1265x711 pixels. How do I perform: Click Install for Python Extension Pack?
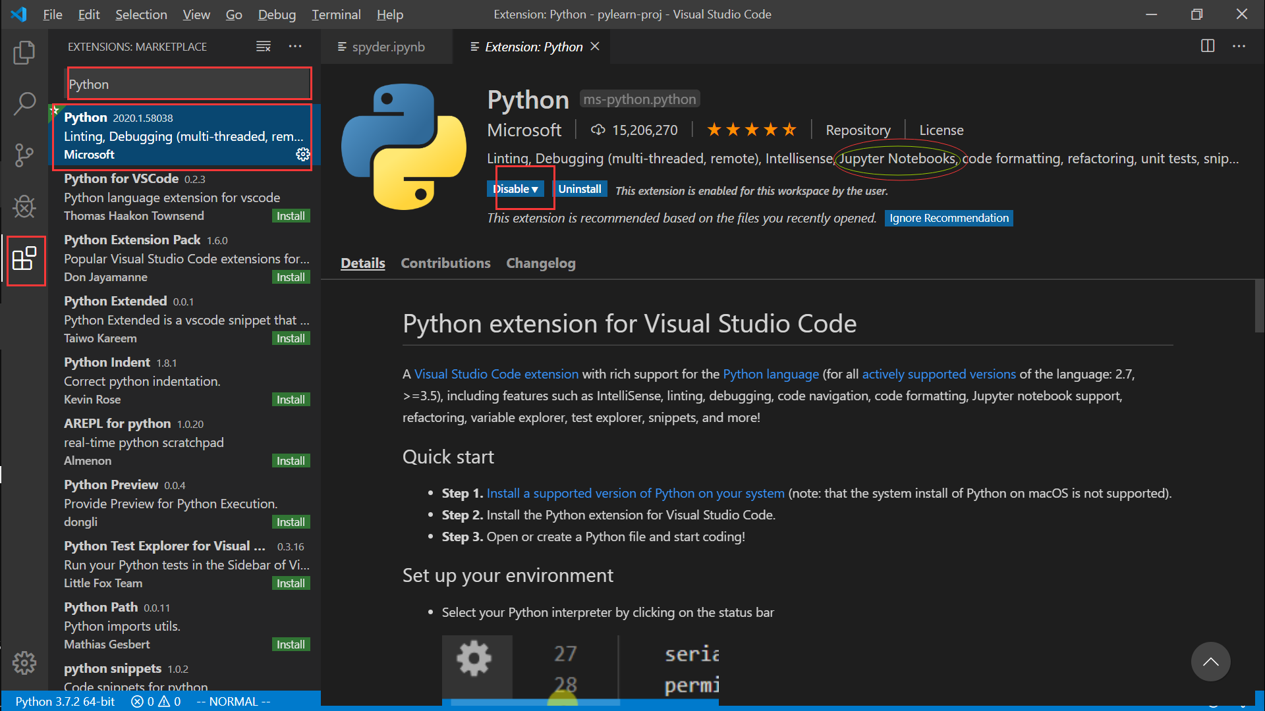[x=291, y=277]
